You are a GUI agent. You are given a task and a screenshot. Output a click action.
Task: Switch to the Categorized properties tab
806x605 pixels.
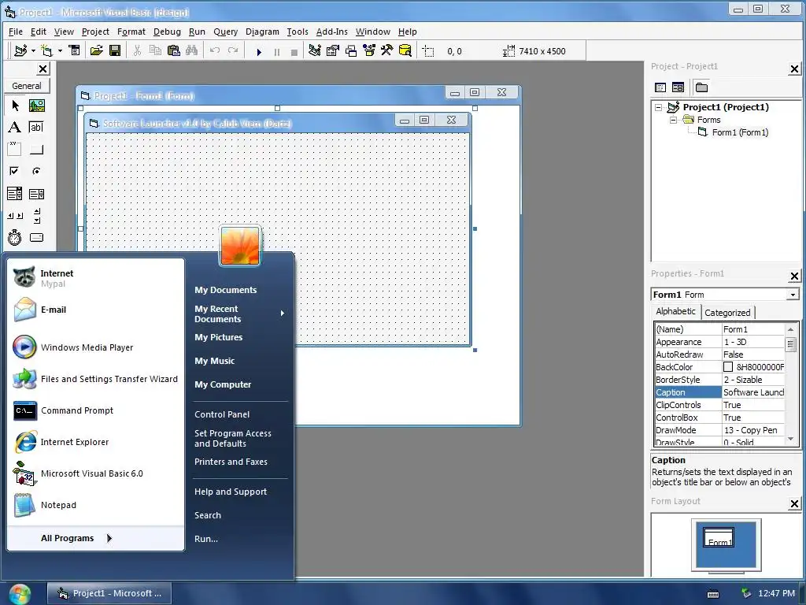point(727,313)
